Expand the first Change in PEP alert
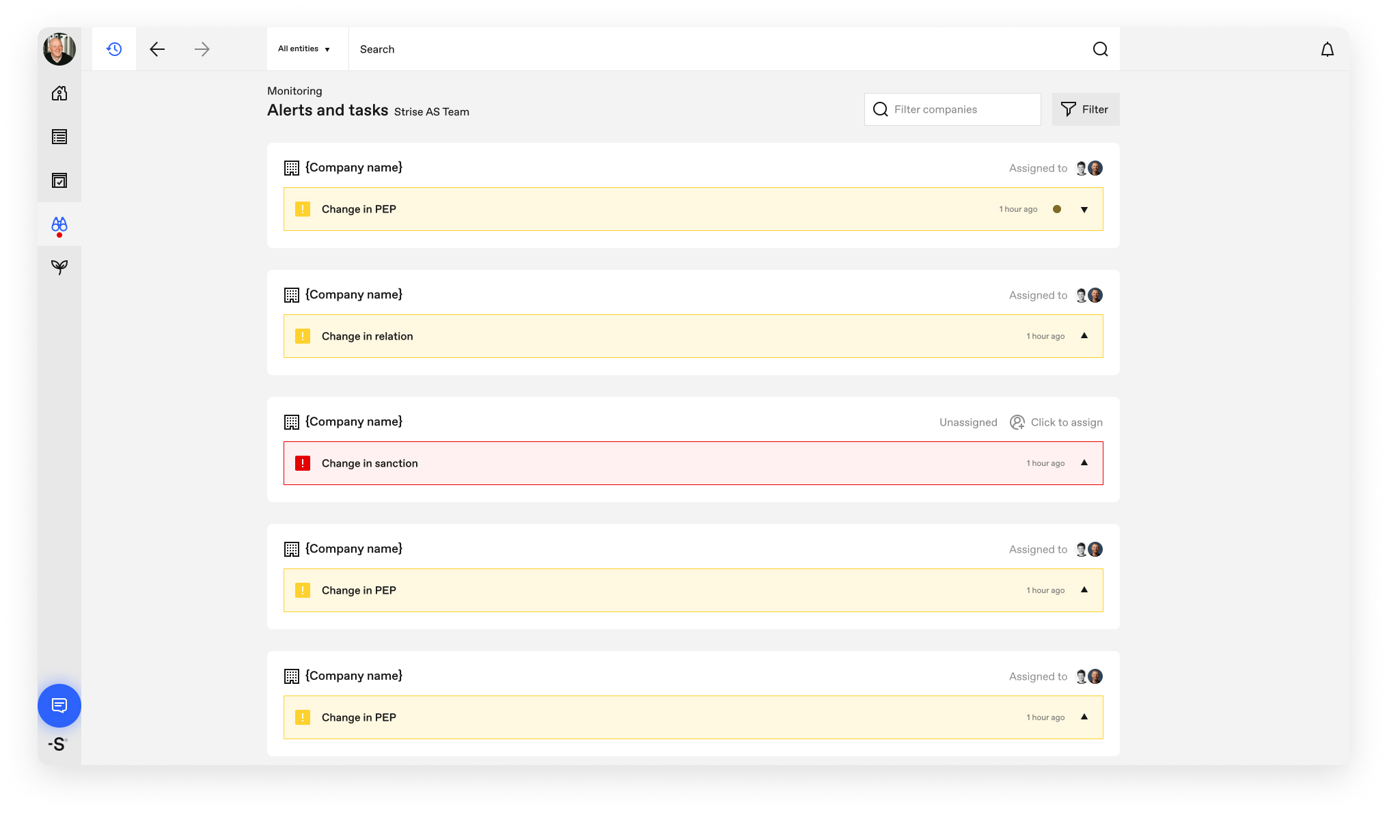The image size is (1387, 813). point(1084,210)
